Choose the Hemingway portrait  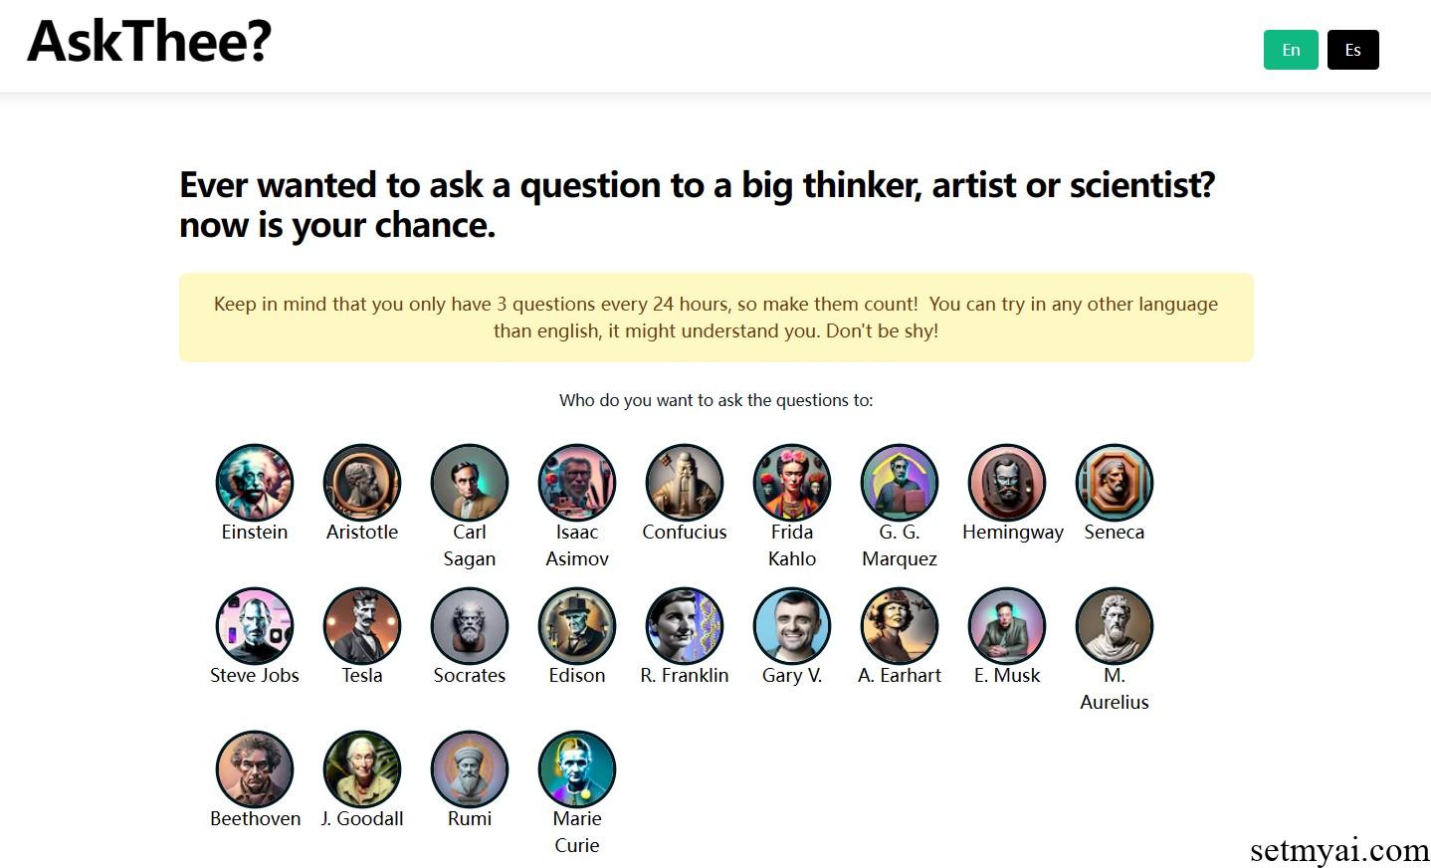(x=1007, y=483)
